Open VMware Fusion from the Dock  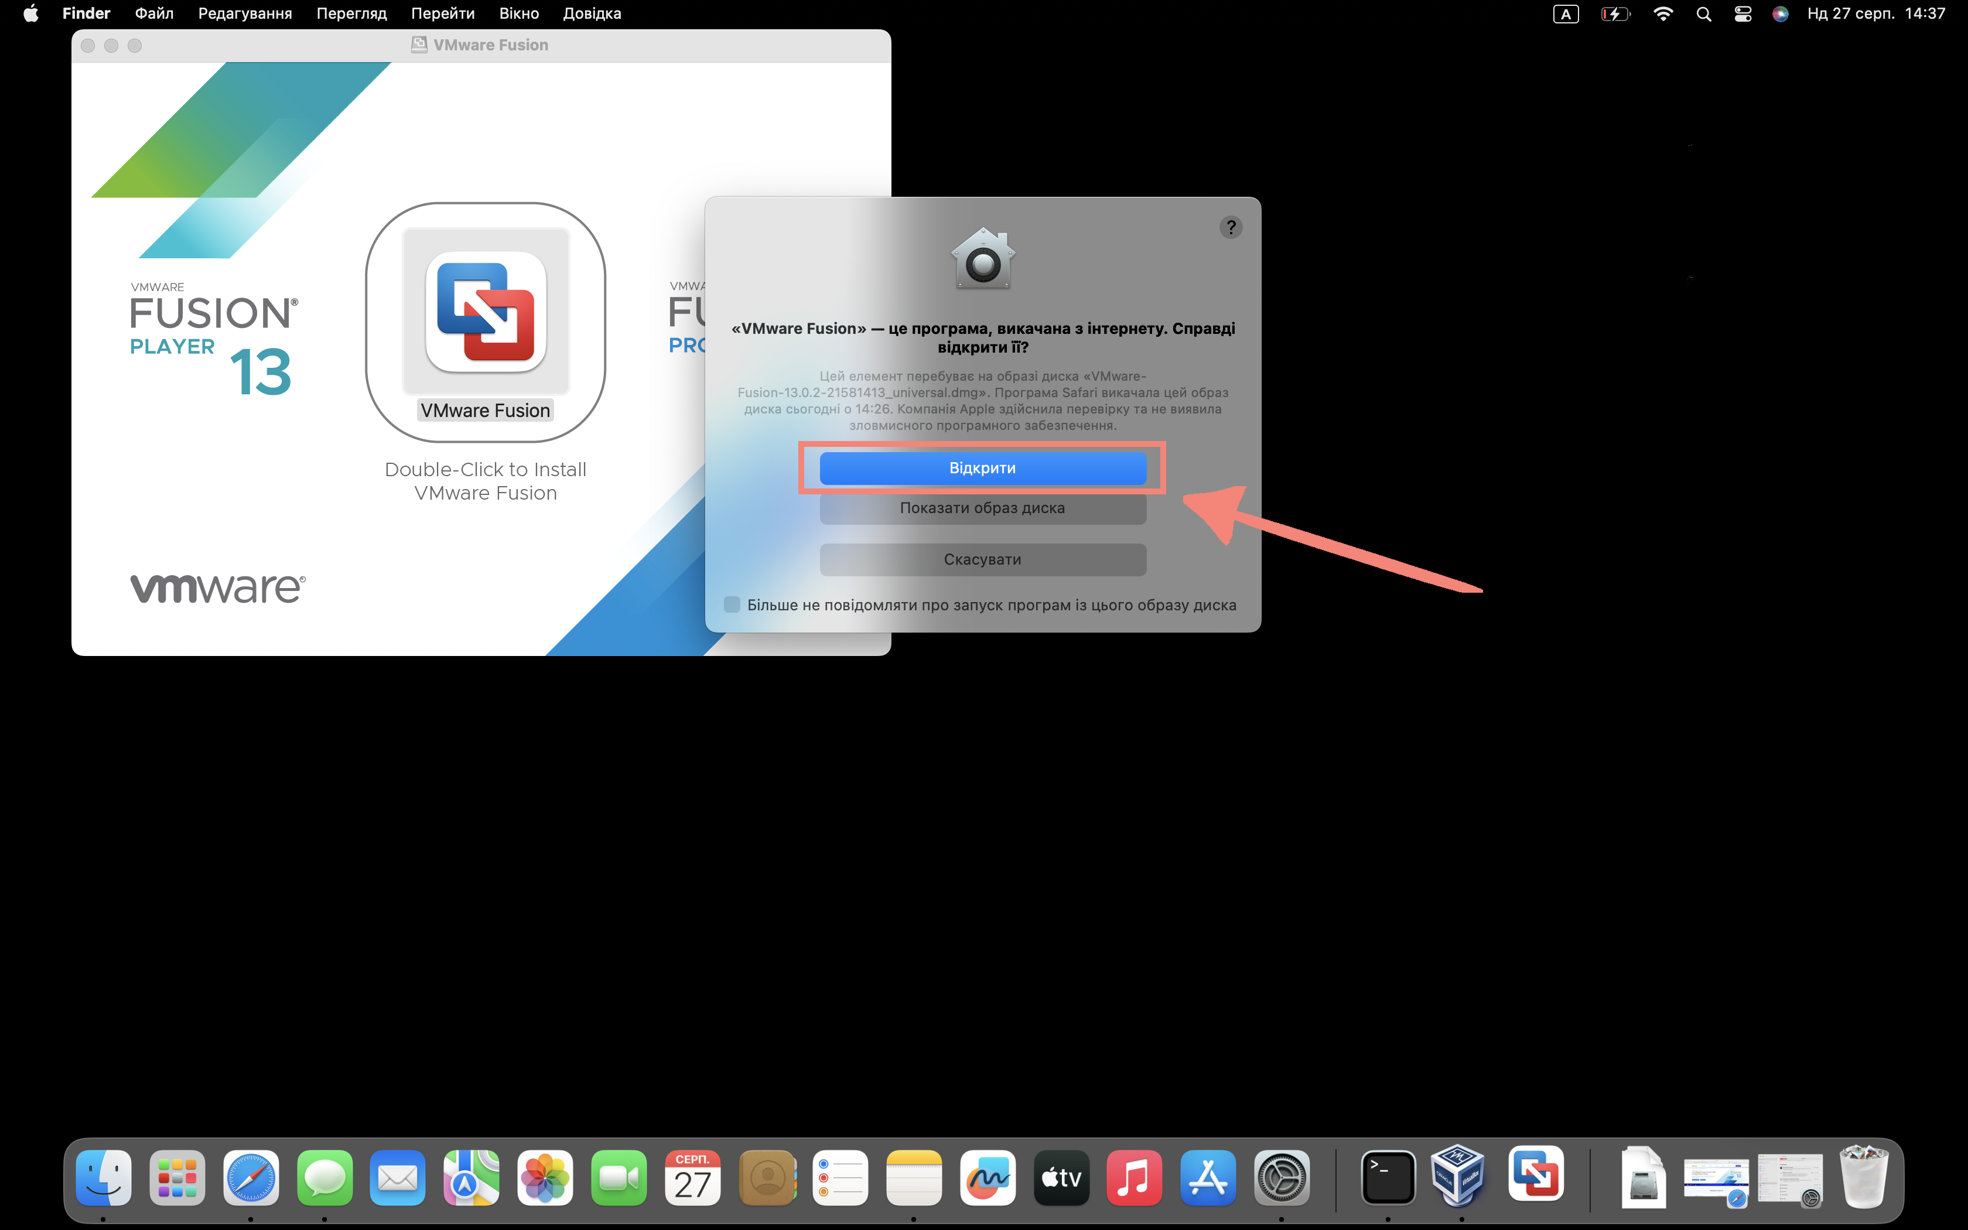point(1535,1174)
